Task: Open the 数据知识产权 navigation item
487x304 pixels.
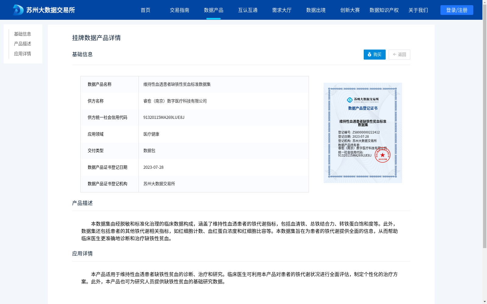Action: [x=384, y=10]
